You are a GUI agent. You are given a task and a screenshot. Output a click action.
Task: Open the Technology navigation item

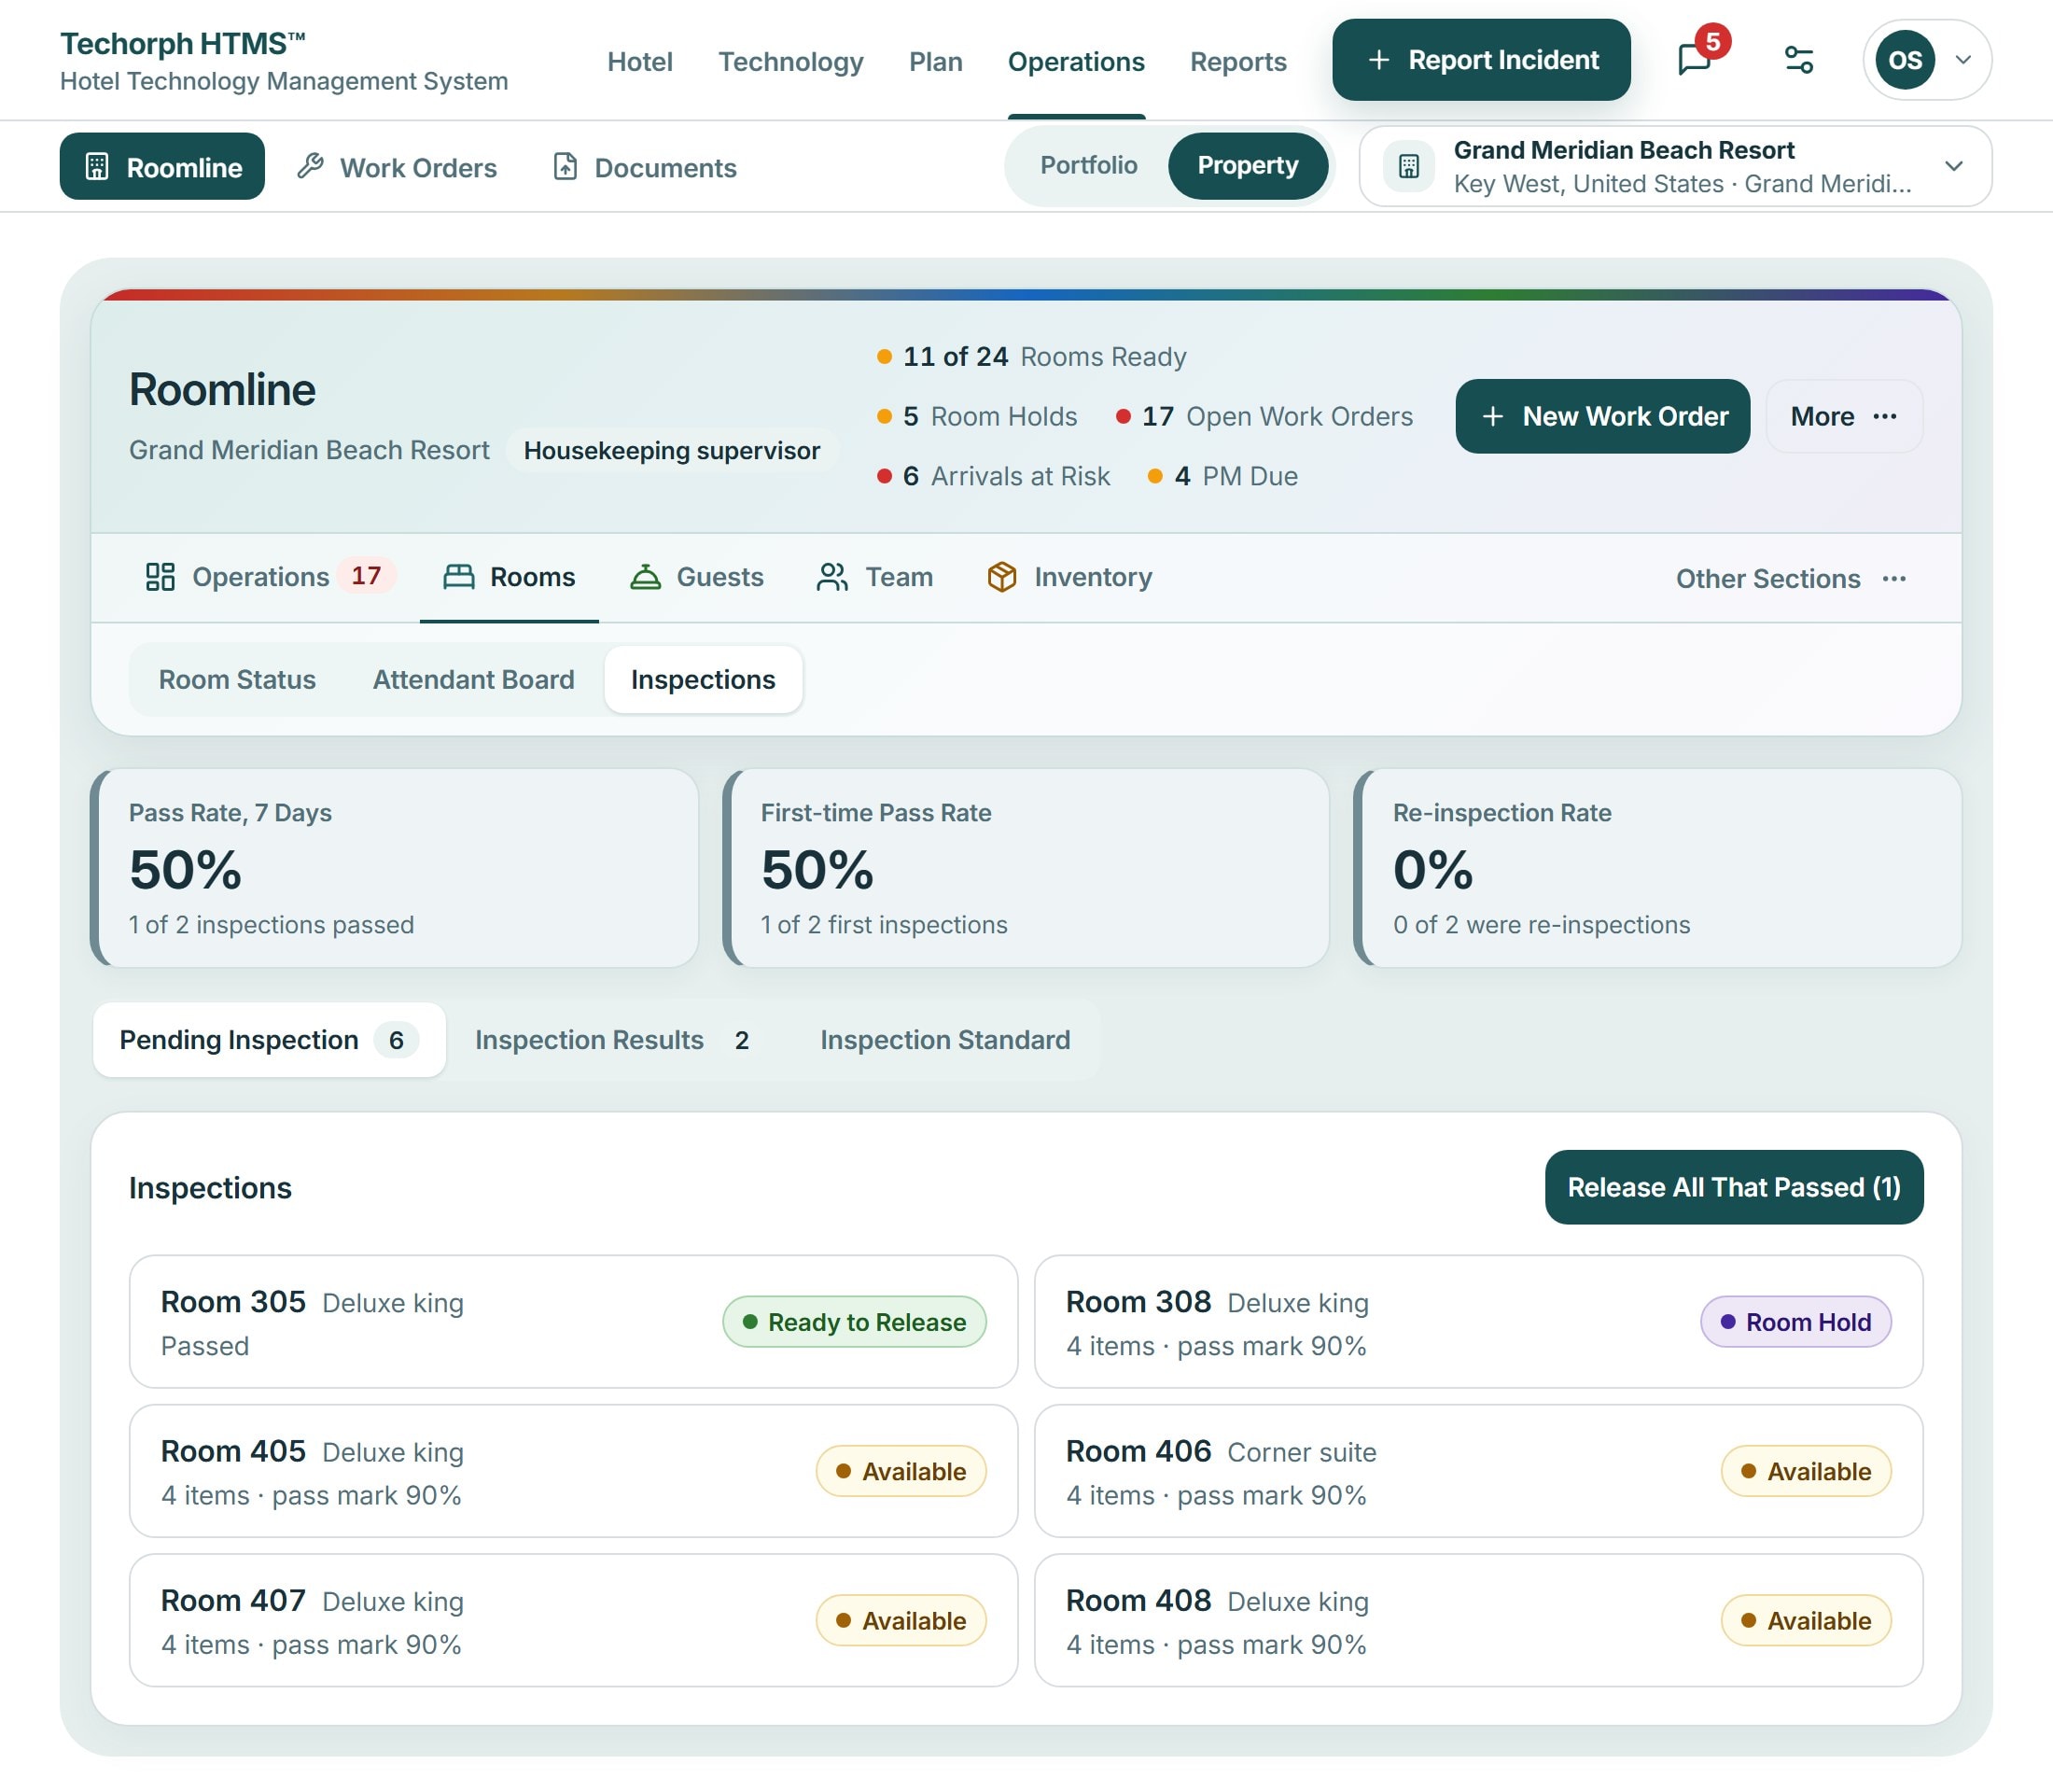[x=790, y=61]
